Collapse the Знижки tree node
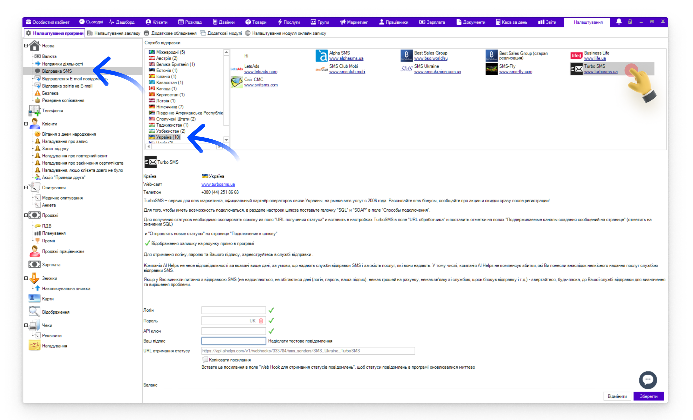The width and height of the screenshot is (693, 420). (26, 278)
